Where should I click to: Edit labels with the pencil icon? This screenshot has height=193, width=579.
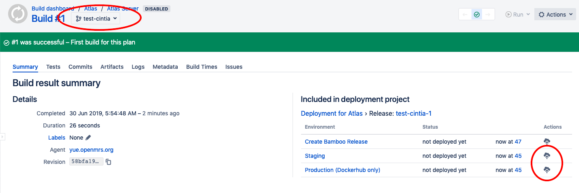[x=88, y=138]
